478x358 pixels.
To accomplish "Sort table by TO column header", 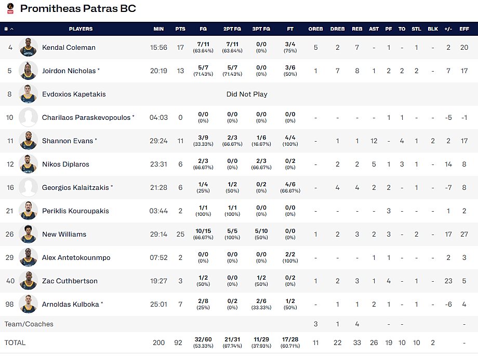I will coord(402,29).
